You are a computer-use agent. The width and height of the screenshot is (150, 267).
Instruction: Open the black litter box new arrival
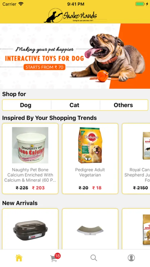pyautogui.click(x=30, y=229)
